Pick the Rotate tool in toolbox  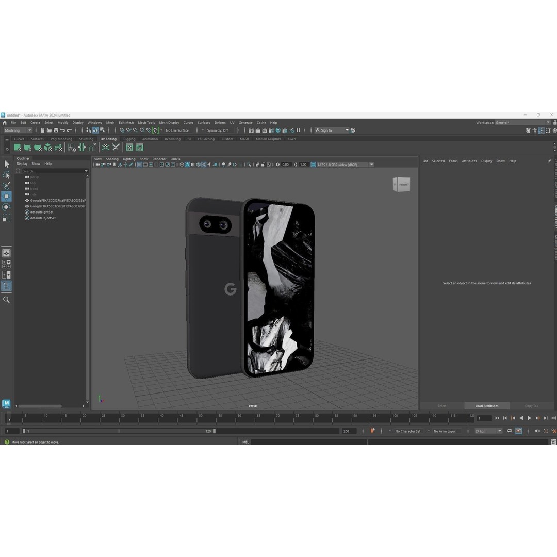click(x=6, y=207)
